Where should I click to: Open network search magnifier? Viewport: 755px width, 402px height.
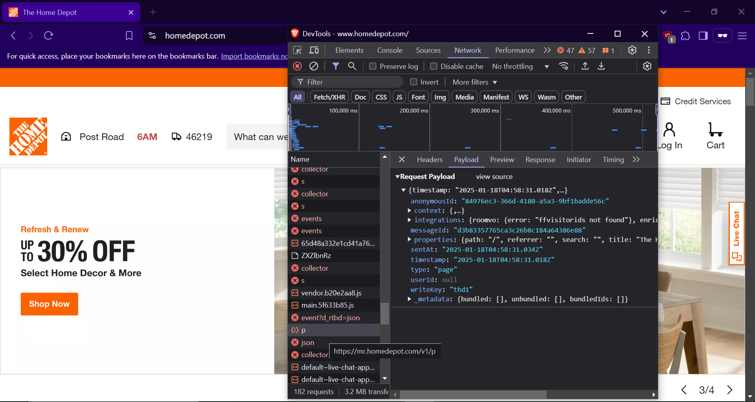point(352,66)
